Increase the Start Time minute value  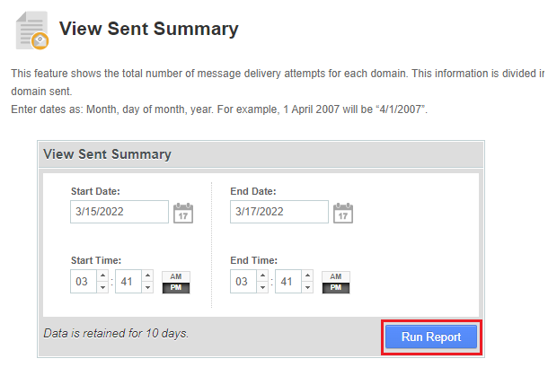pos(146,276)
